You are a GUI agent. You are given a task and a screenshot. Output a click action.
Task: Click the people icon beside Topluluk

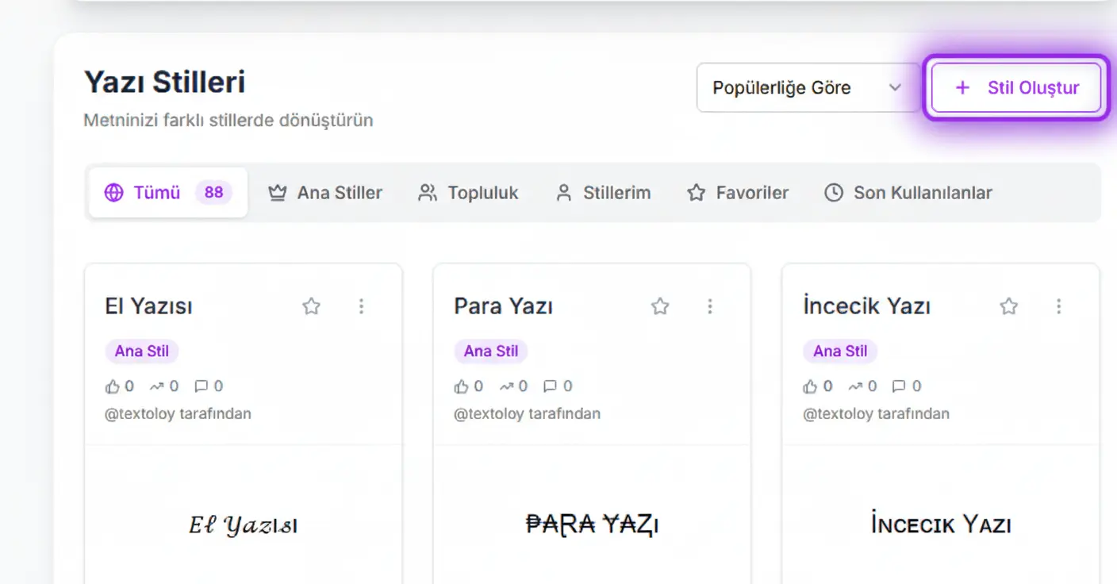[x=427, y=192]
